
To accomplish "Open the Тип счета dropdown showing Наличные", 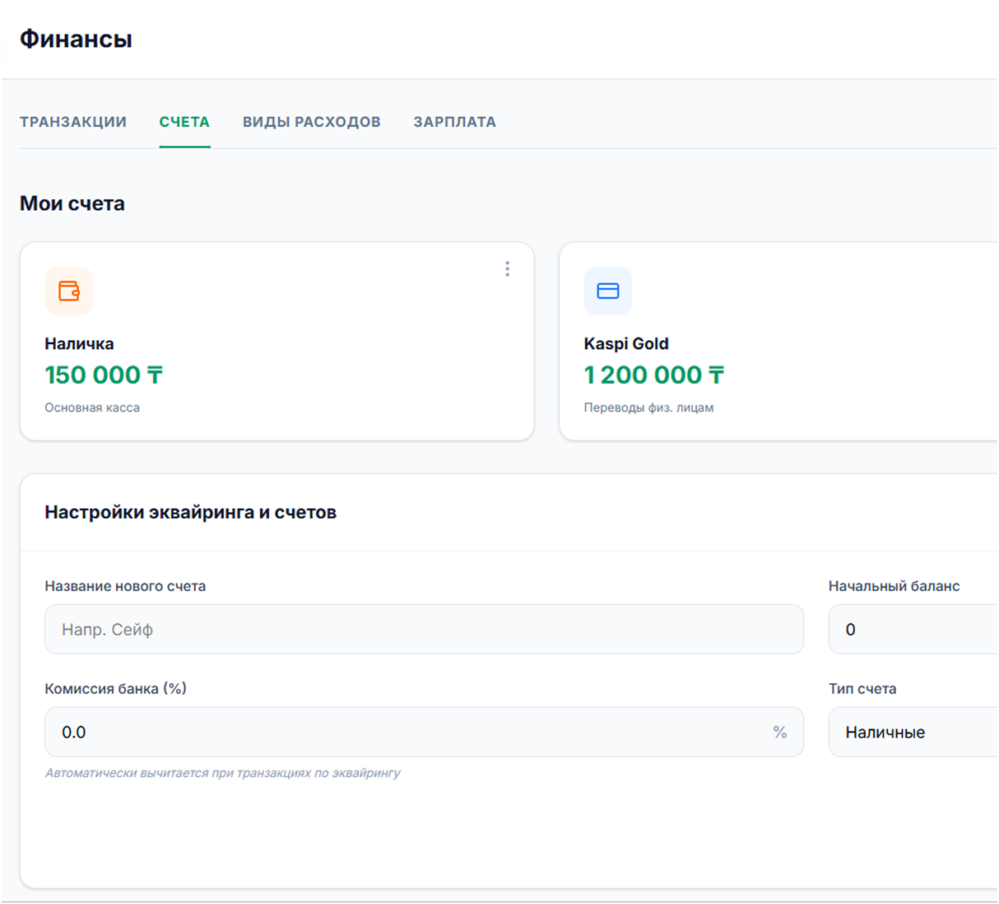I will [x=913, y=732].
